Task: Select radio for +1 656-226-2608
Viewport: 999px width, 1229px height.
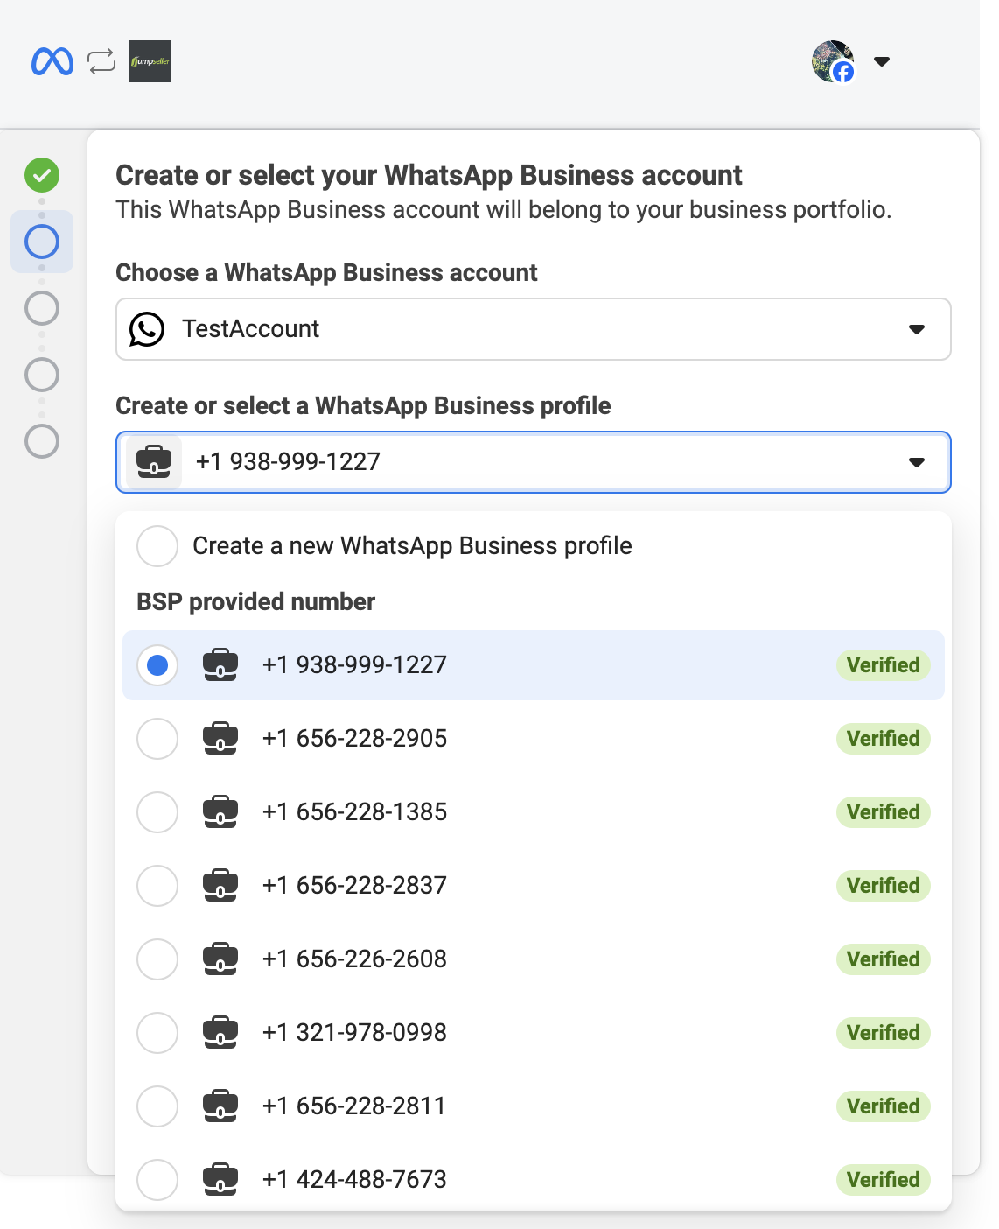Action: tap(157, 959)
